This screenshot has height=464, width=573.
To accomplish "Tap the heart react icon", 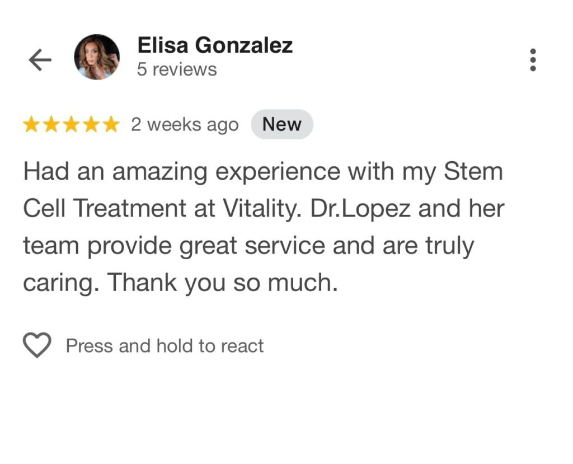I will point(37,345).
